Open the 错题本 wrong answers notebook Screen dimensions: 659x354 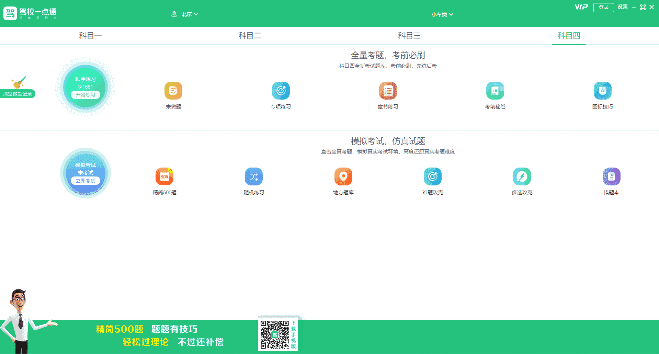click(x=611, y=176)
